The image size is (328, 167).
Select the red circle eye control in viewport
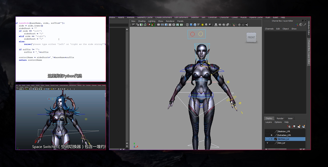192,34
